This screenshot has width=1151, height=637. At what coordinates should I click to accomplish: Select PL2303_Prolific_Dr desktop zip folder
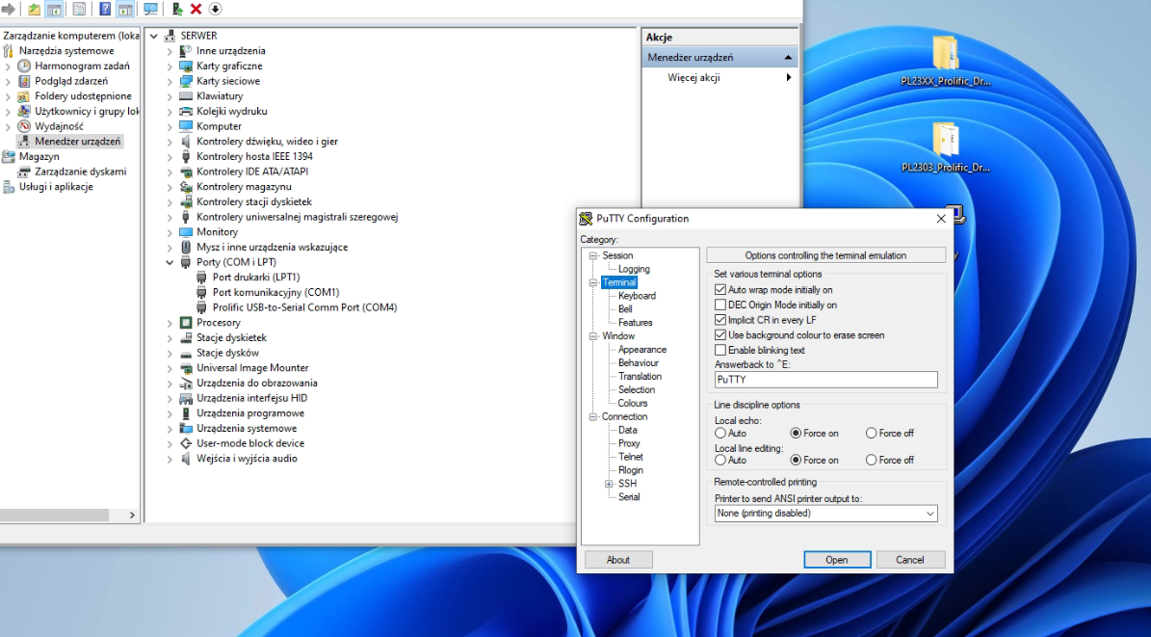point(946,146)
